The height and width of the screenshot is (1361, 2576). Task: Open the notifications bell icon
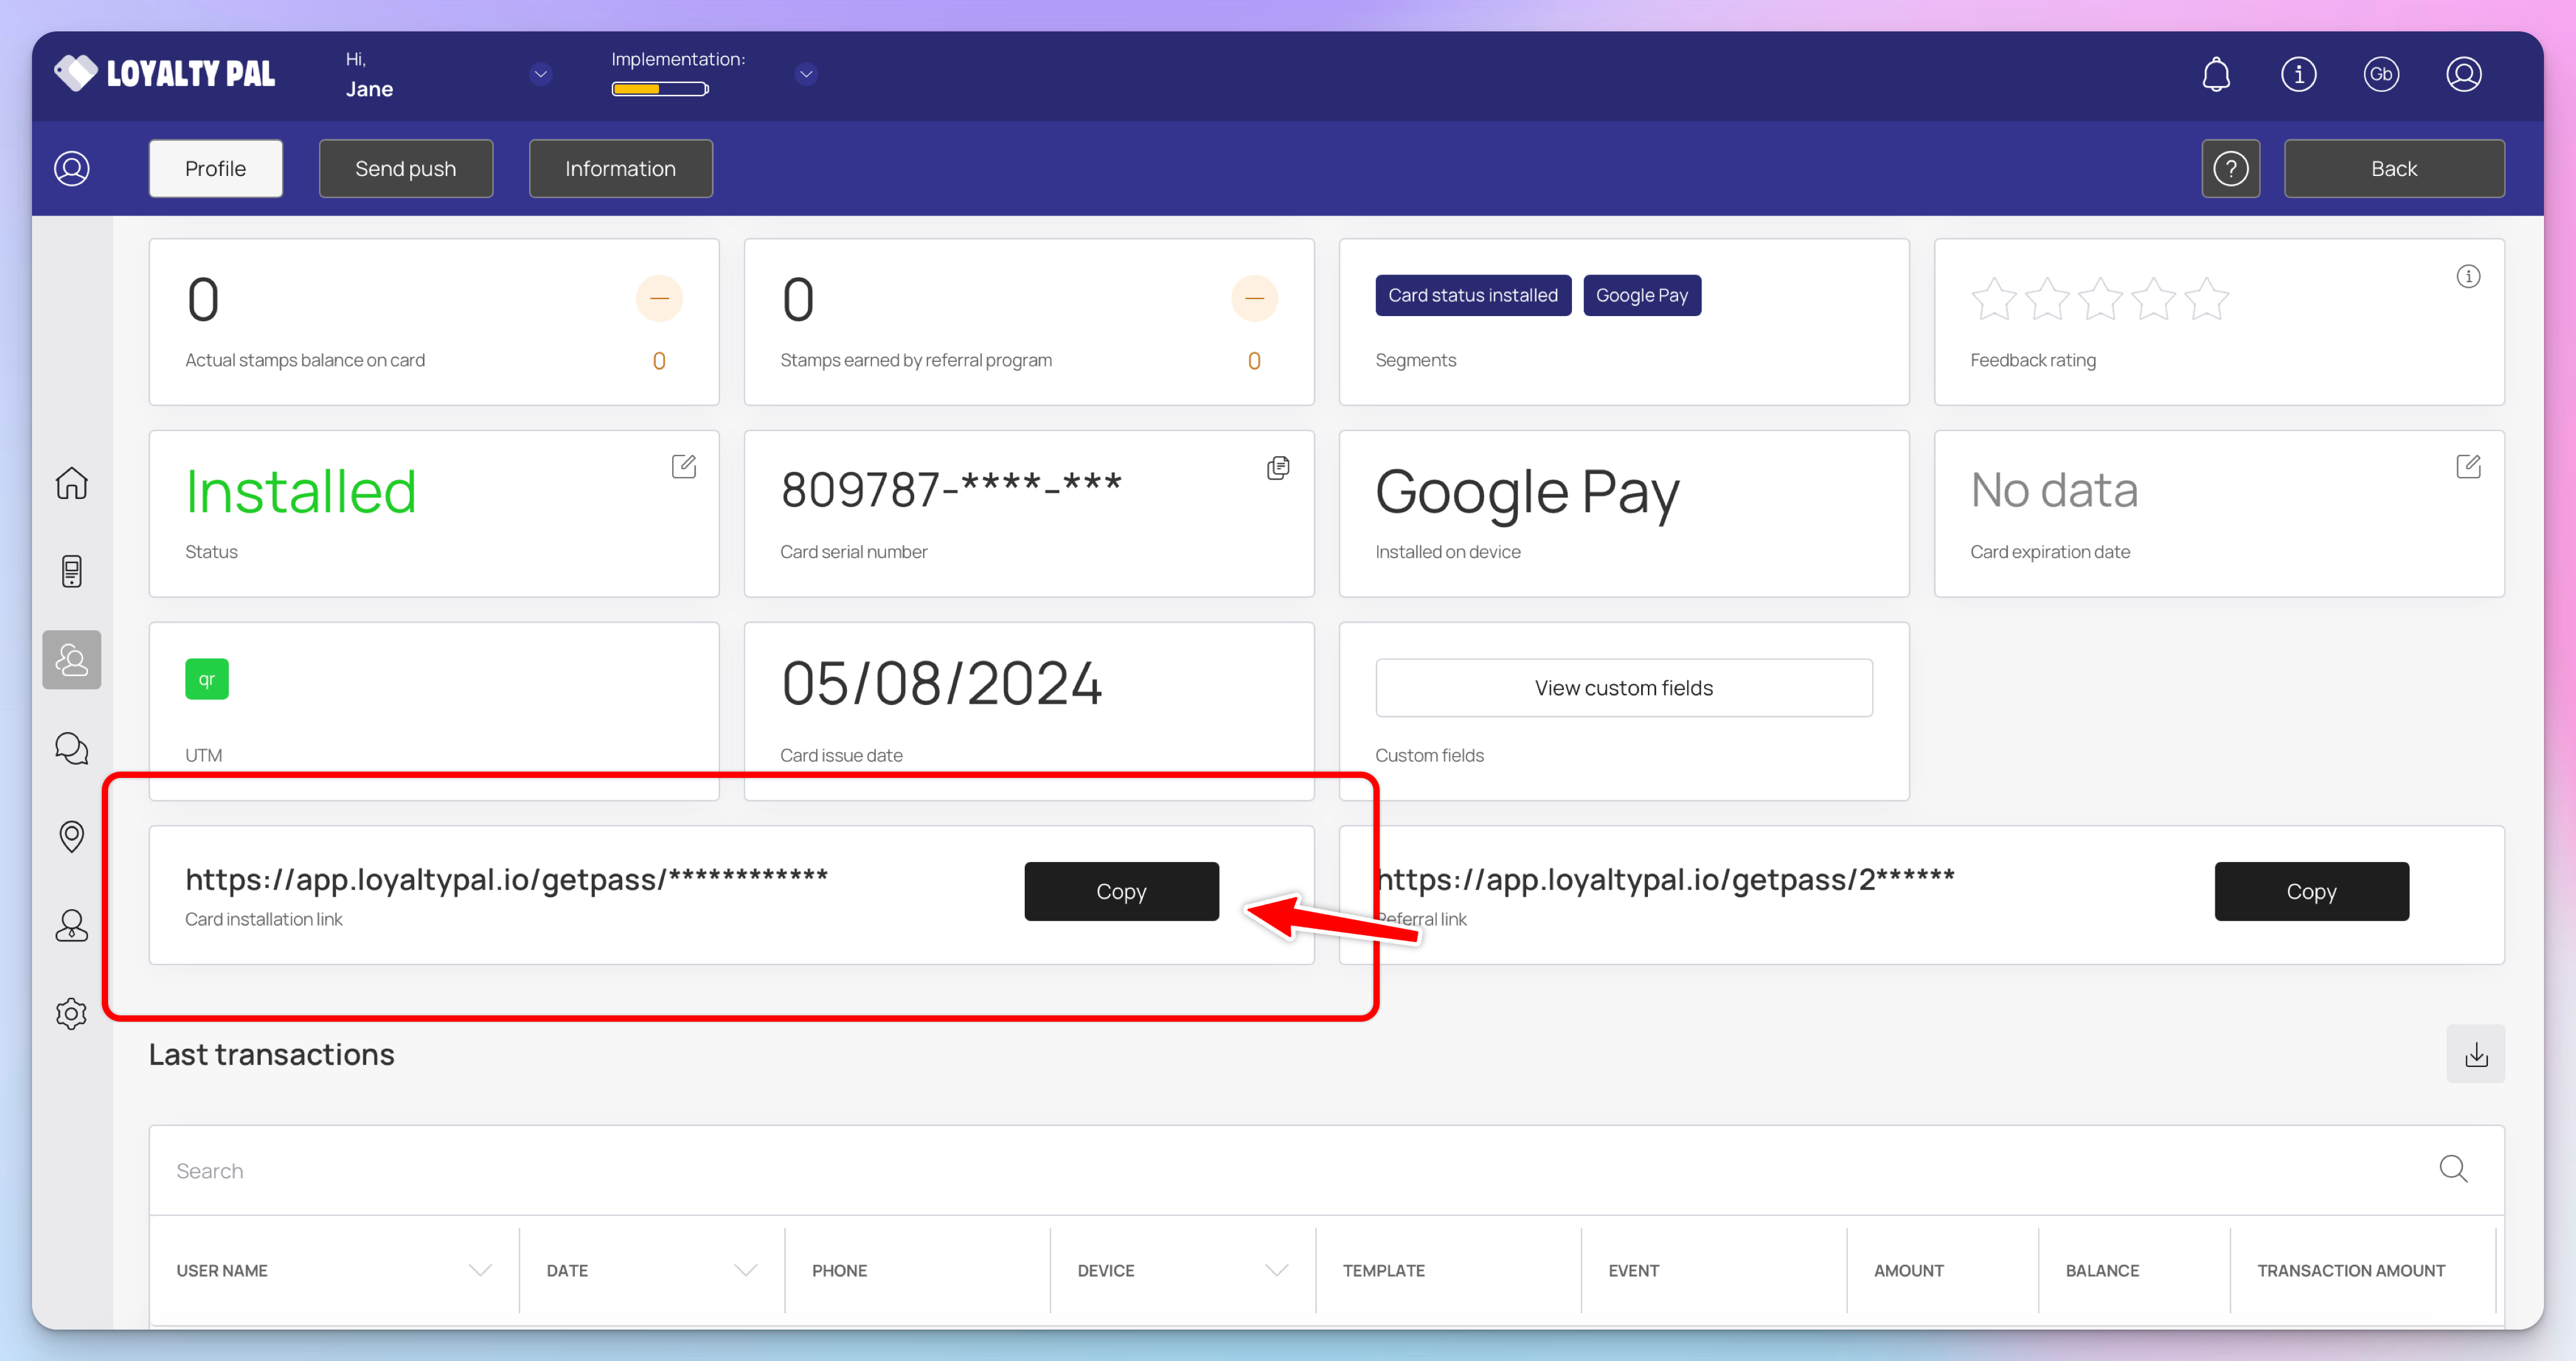(x=2216, y=74)
